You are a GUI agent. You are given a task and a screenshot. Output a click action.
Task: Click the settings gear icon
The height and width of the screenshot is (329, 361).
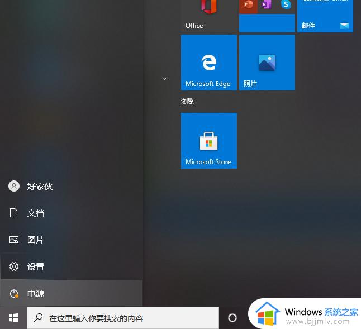pos(14,266)
